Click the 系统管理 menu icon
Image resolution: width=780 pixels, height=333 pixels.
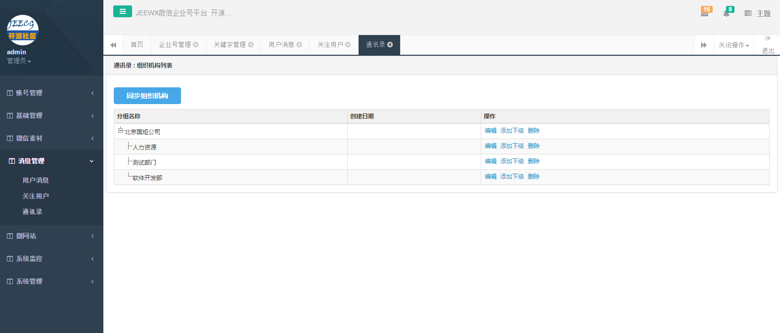[10, 281]
